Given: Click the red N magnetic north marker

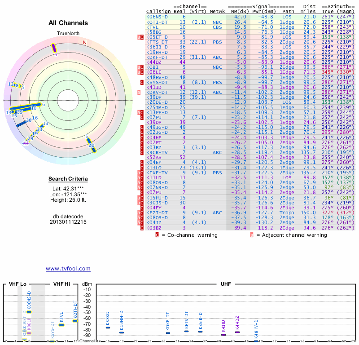Looking at the screenshot, I should tap(84, 43).
